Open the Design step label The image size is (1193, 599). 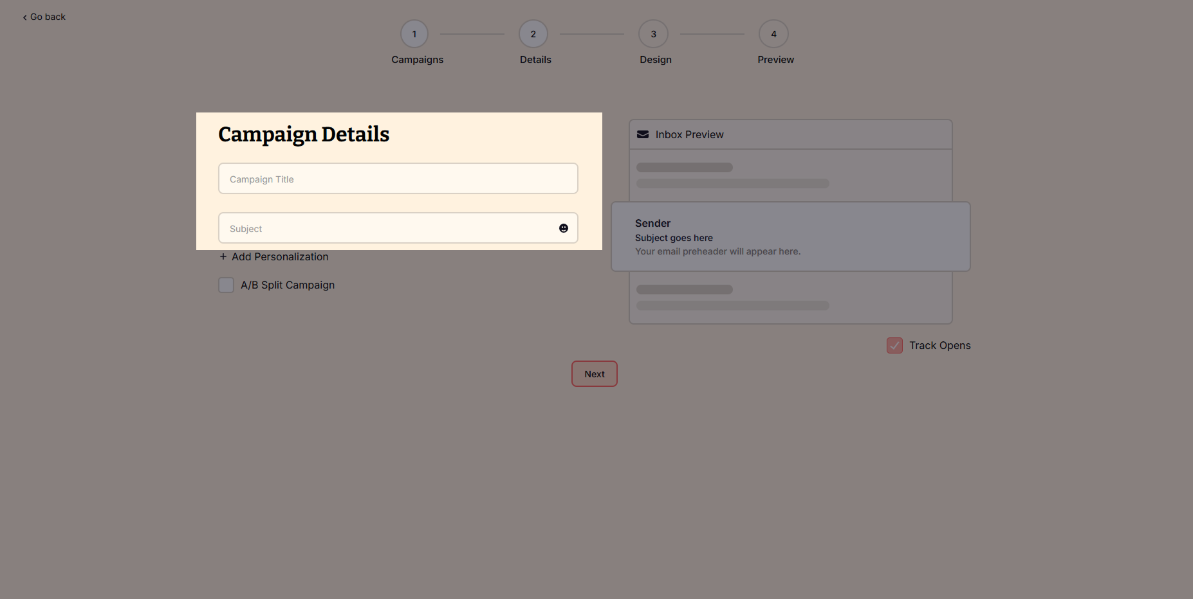tap(655, 60)
